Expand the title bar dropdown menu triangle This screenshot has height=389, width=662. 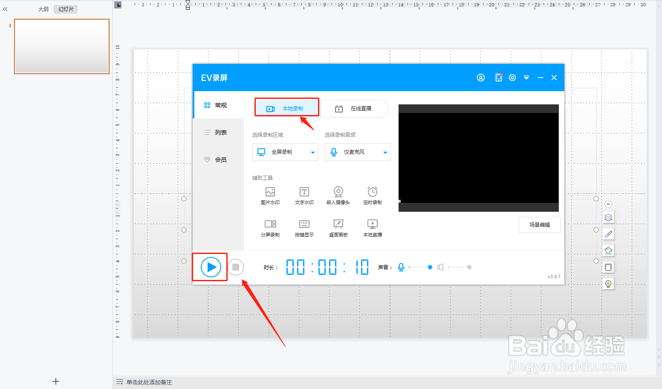tap(526, 78)
